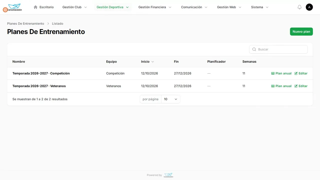Edit the Temporada 2026-2027 Veteranos plan
This screenshot has width=320, height=180.
point(301,86)
